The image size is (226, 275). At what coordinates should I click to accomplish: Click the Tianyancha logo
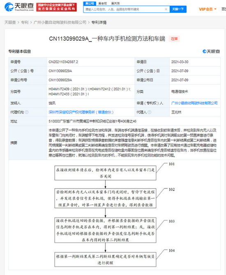tap(19, 7)
